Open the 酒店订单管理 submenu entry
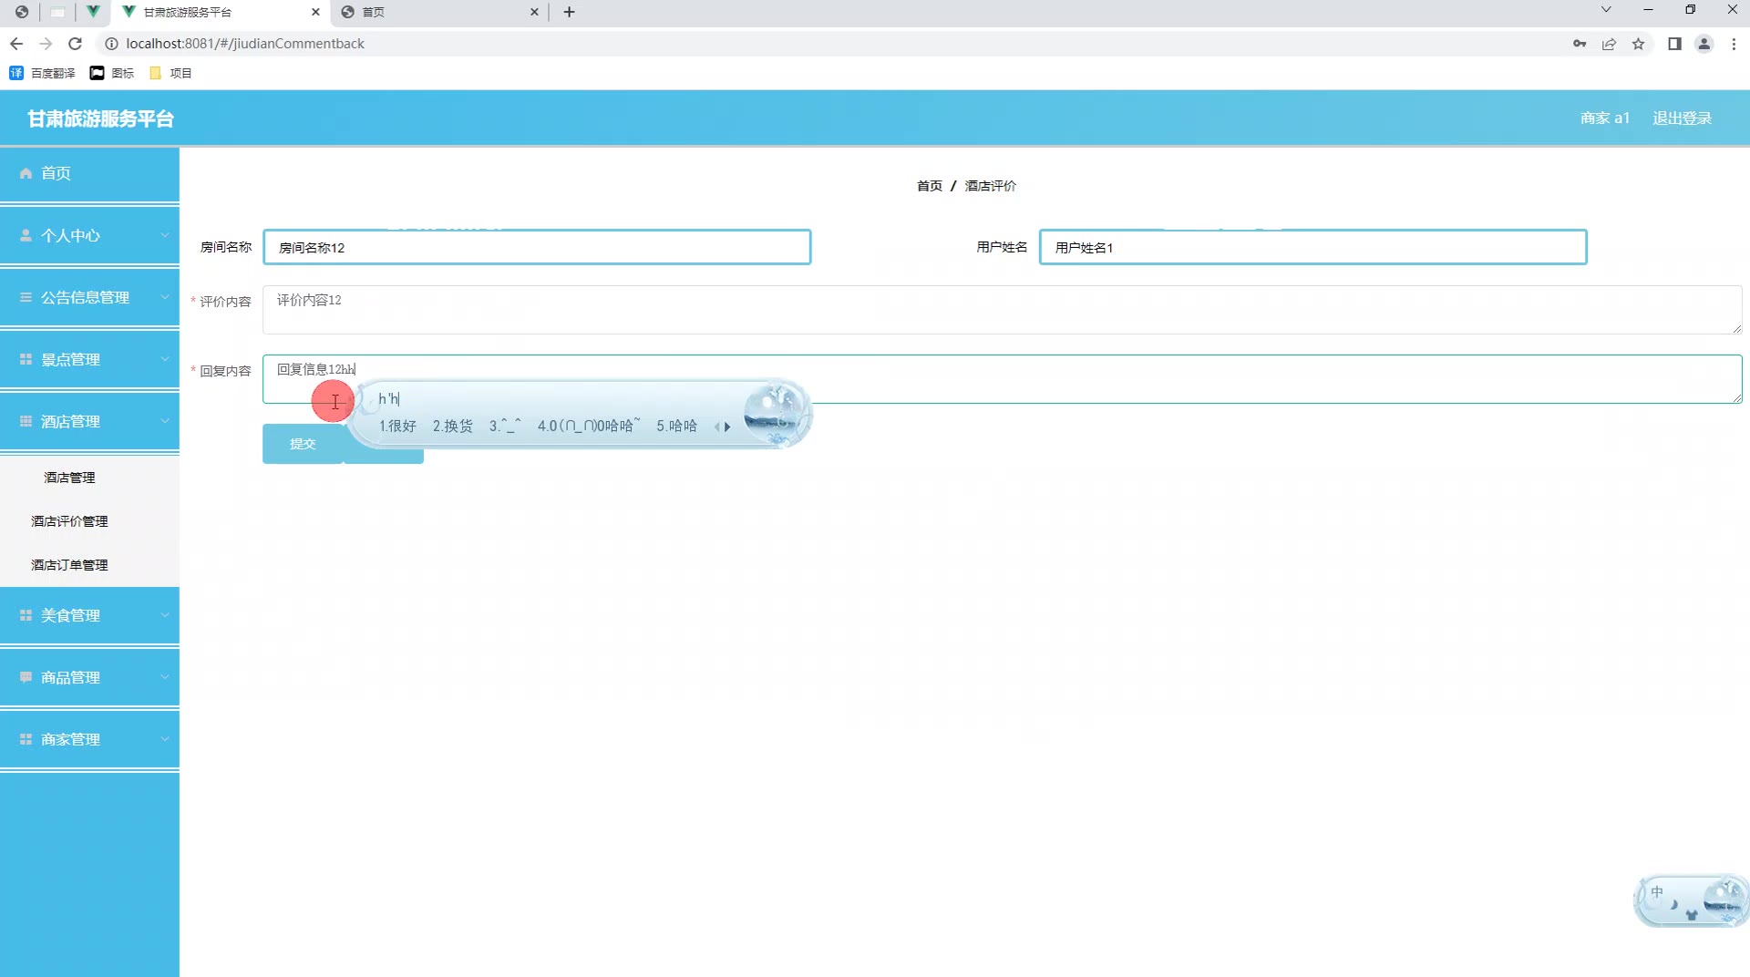Screen dimensions: 1750x977 pyautogui.click(x=69, y=565)
